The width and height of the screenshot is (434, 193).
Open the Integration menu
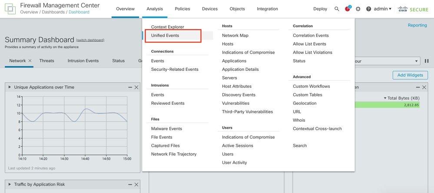tap(267, 9)
